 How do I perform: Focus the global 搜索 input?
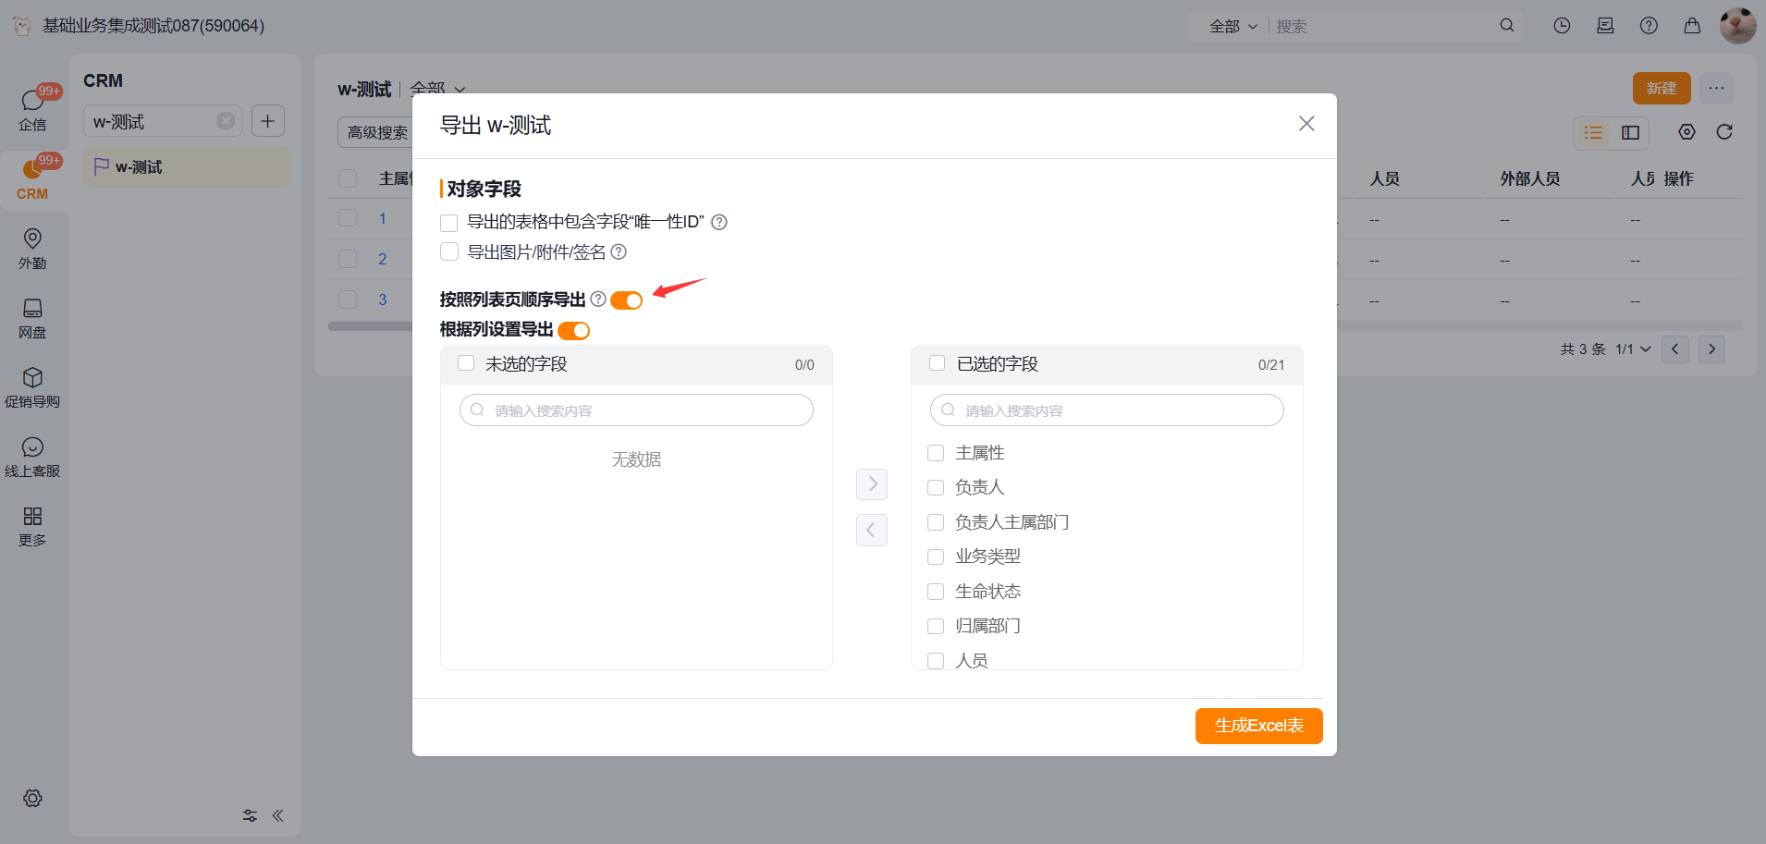tap(1382, 26)
